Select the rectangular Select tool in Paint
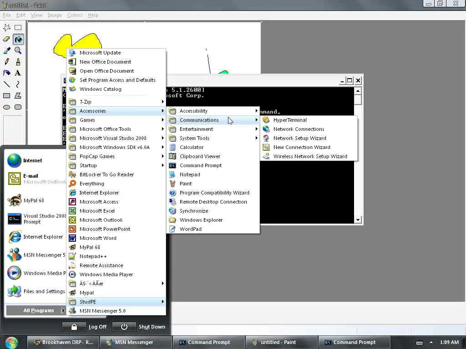 [x=18, y=28]
